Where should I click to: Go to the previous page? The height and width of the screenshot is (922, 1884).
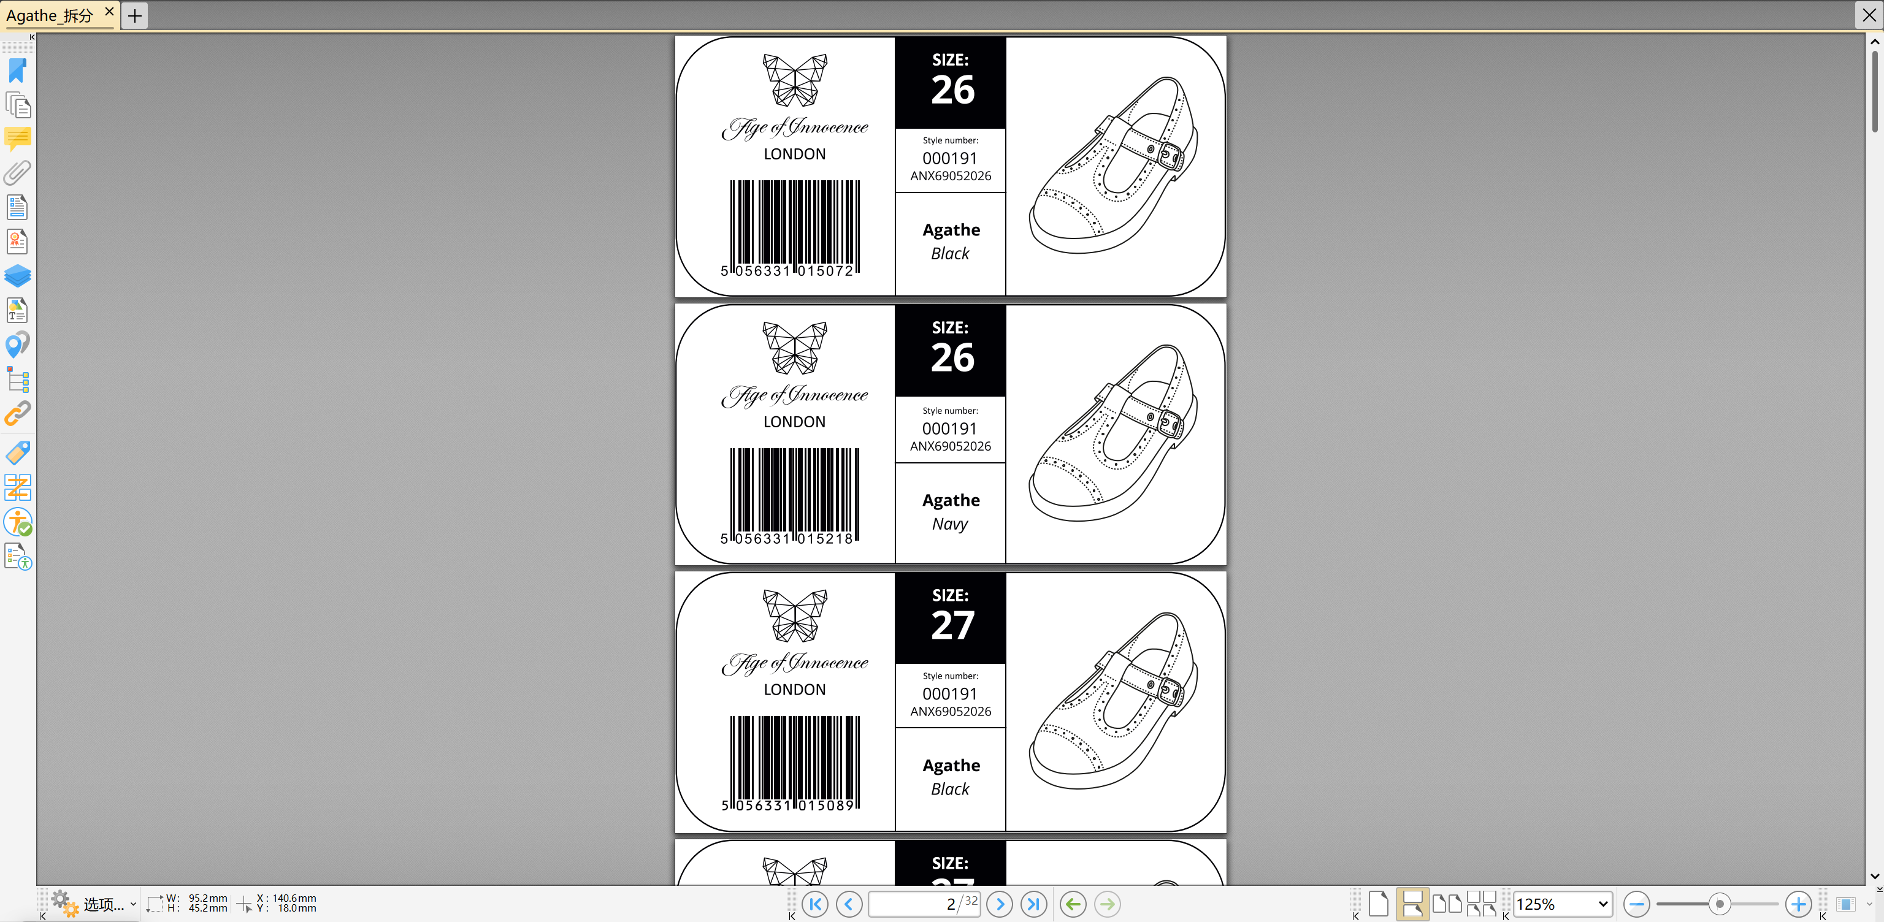click(849, 904)
